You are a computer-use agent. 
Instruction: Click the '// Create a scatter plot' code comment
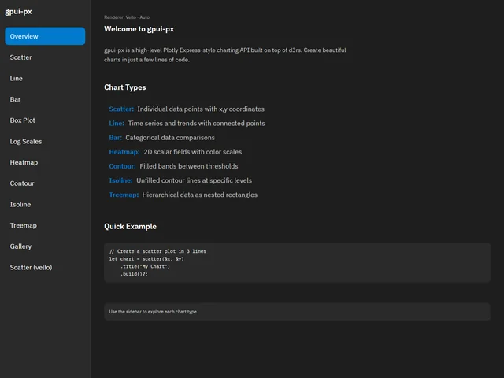coord(157,251)
